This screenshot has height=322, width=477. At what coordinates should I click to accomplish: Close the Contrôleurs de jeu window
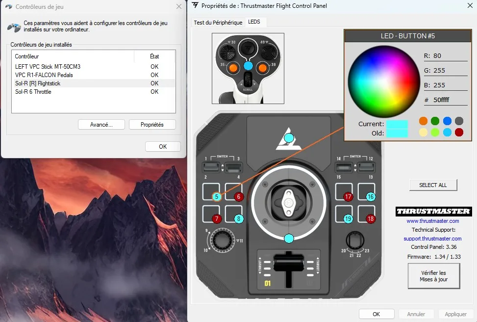point(179,6)
